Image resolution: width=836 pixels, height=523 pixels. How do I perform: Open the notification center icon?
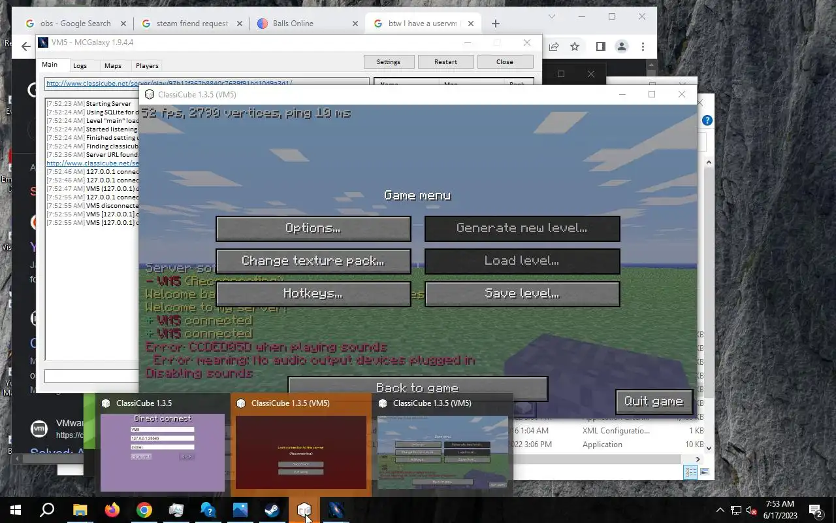point(815,510)
